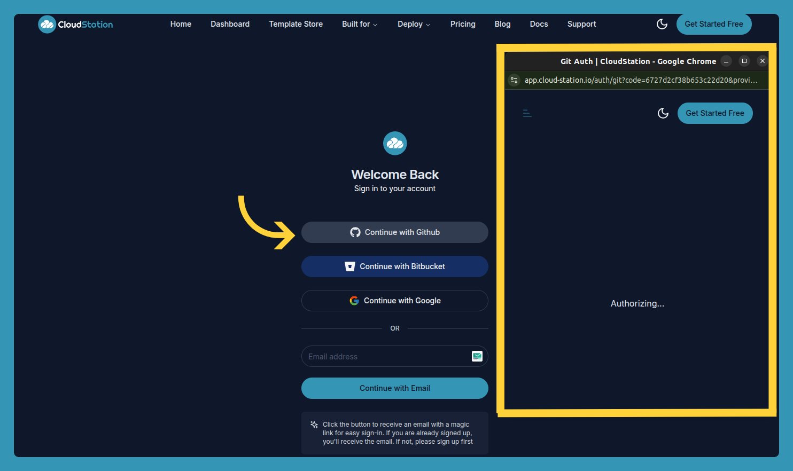Click Get Started Free in Git Auth popup
Viewport: 793px width, 471px height.
715,113
